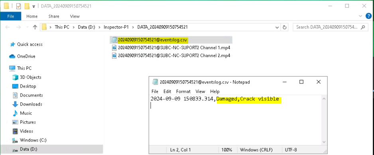Refresh the current folder view
374x155 pixels.
point(284,27)
